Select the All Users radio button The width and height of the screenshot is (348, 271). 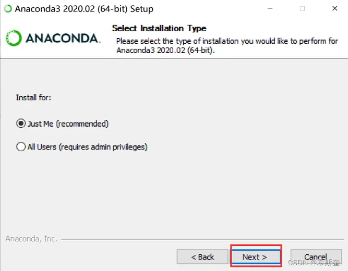21,146
